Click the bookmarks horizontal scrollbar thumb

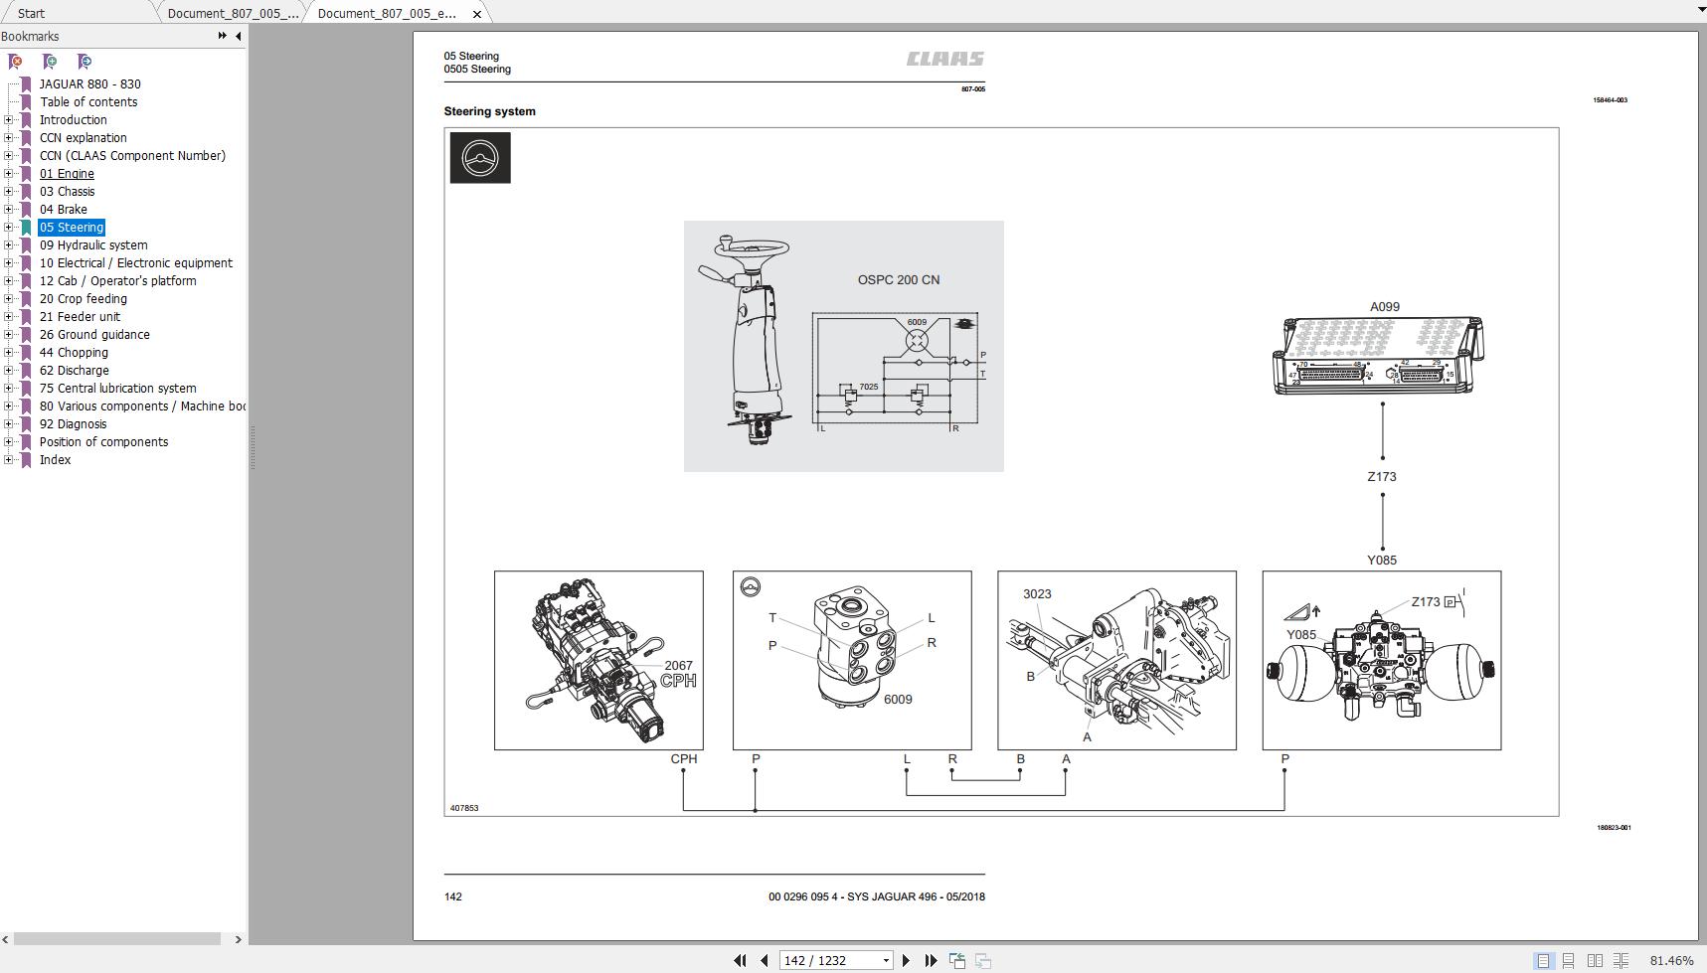(x=117, y=938)
